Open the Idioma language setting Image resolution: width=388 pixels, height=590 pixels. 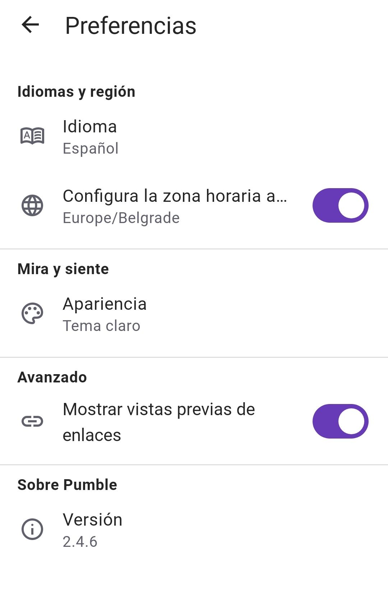pyautogui.click(x=90, y=127)
